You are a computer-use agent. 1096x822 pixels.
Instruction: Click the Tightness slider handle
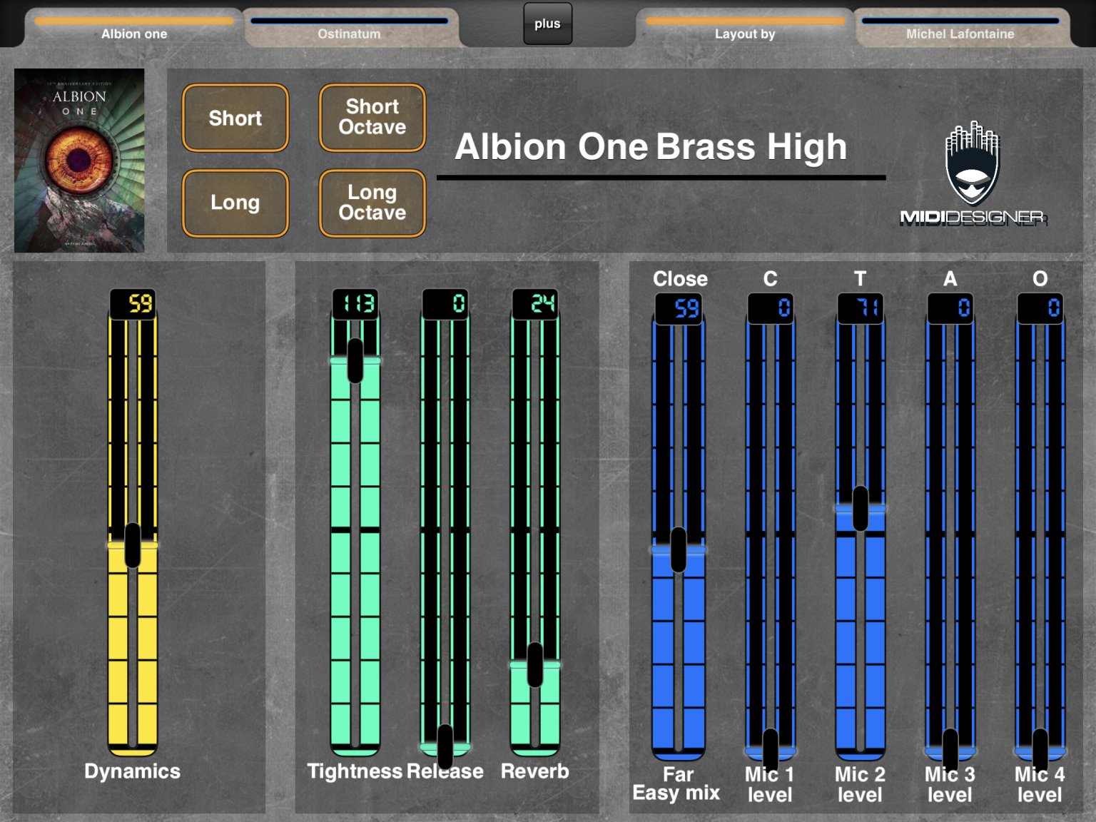pyautogui.click(x=355, y=361)
